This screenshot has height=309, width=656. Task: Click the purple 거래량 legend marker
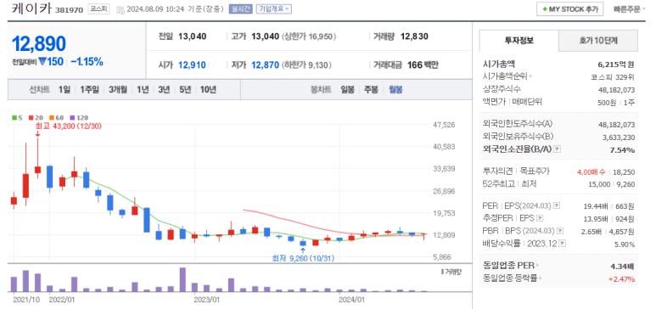pos(443,272)
